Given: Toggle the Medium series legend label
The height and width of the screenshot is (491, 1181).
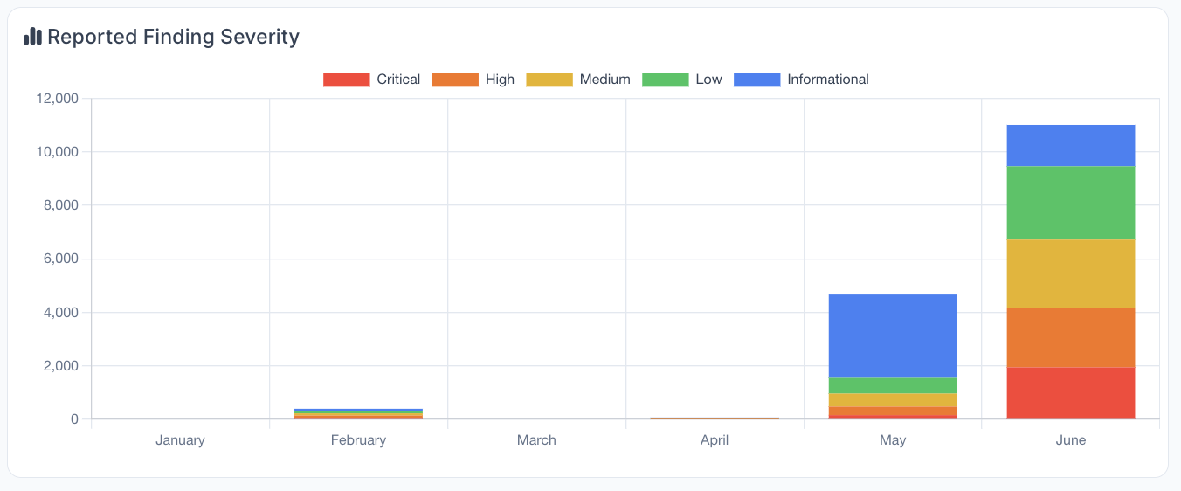Looking at the screenshot, I should 604,80.
